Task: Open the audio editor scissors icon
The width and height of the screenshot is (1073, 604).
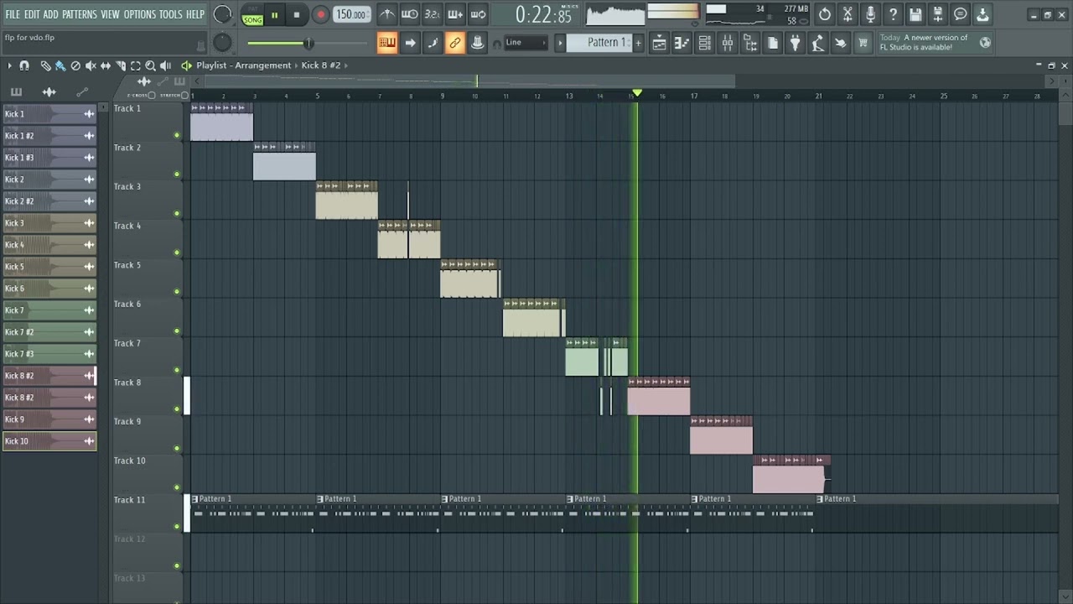Action: [x=848, y=14]
